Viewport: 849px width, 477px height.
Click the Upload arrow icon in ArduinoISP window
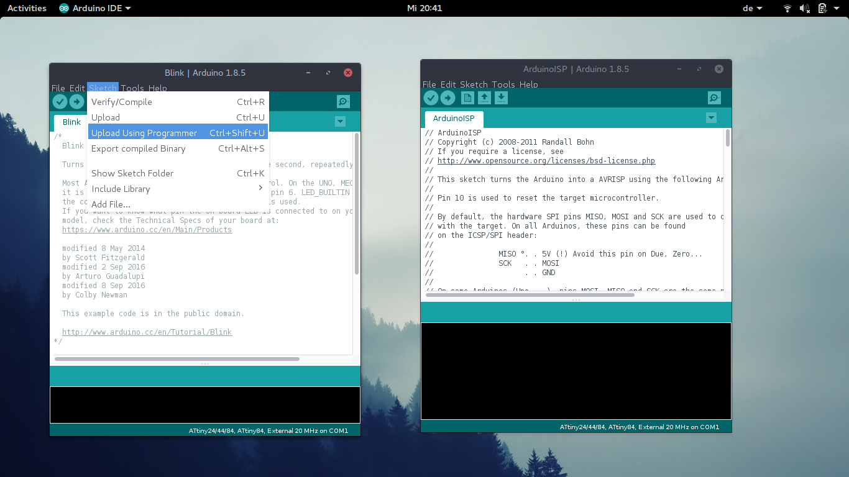pyautogui.click(x=447, y=98)
